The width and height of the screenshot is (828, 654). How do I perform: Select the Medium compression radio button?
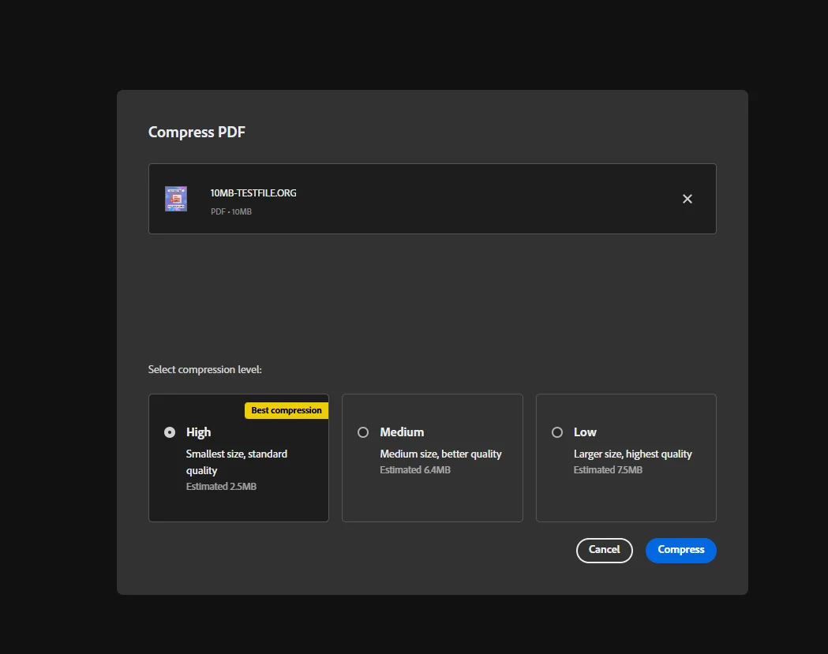(x=363, y=432)
